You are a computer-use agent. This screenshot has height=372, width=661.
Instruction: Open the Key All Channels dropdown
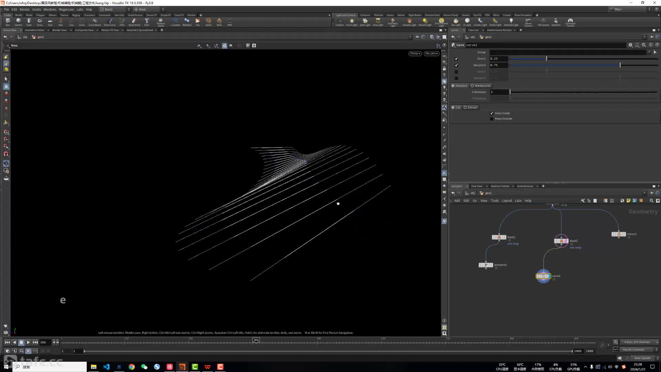(x=640, y=350)
